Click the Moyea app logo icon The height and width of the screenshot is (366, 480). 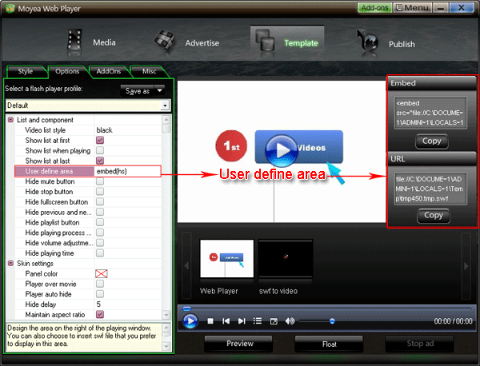(x=10, y=8)
